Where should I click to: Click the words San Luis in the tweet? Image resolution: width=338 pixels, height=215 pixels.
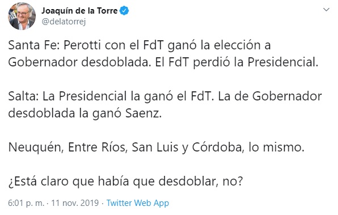[x=155, y=147]
